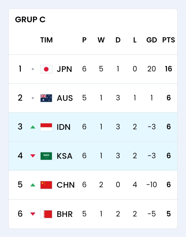This screenshot has width=186, height=237.
Task: Click Japan's 16 points value
Action: coord(169,69)
